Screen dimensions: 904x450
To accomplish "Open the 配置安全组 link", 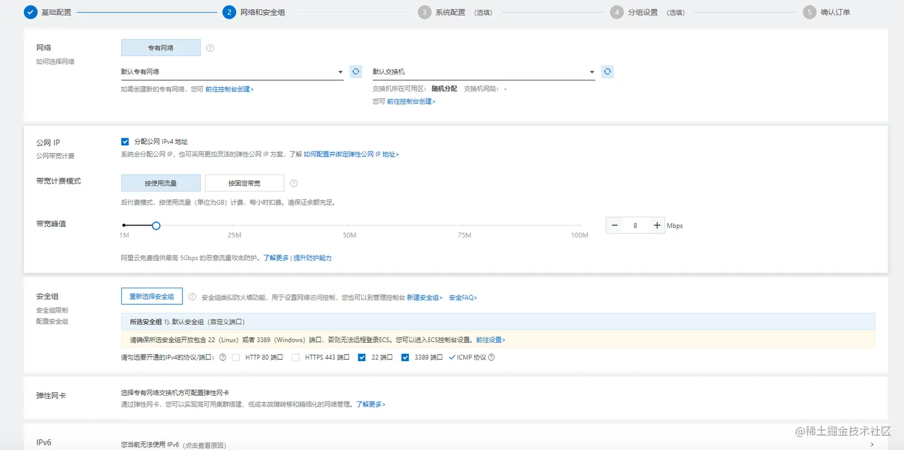I will [52, 321].
